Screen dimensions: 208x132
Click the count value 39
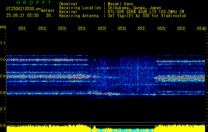click(49, 16)
